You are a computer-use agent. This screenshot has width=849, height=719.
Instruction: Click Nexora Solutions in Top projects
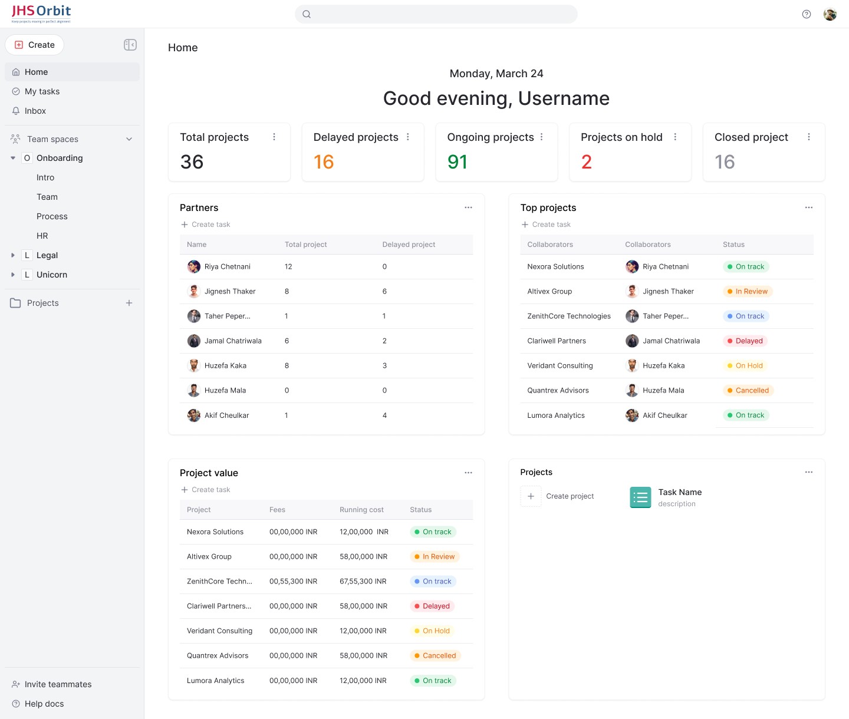coord(555,267)
